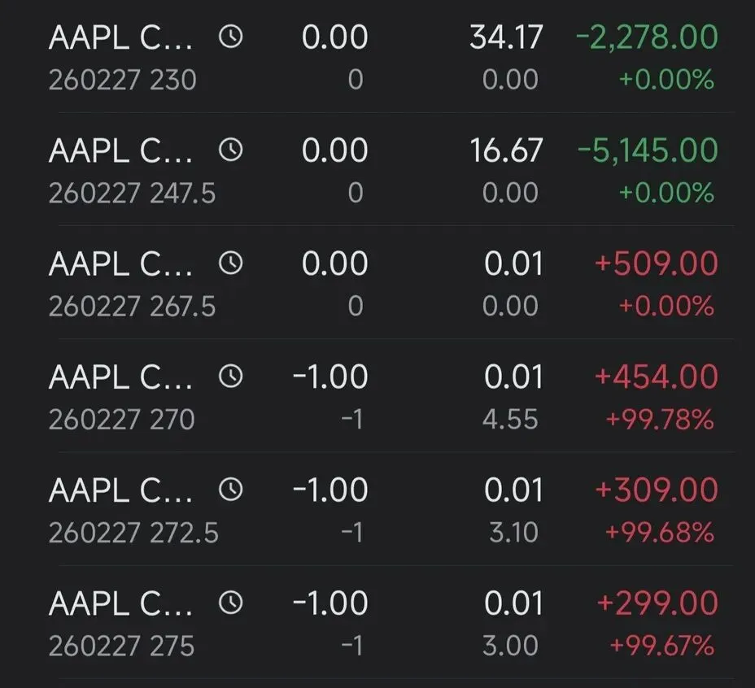Open the AAPL 260227 247.5 call position
This screenshot has height=688, width=755.
[x=122, y=171]
